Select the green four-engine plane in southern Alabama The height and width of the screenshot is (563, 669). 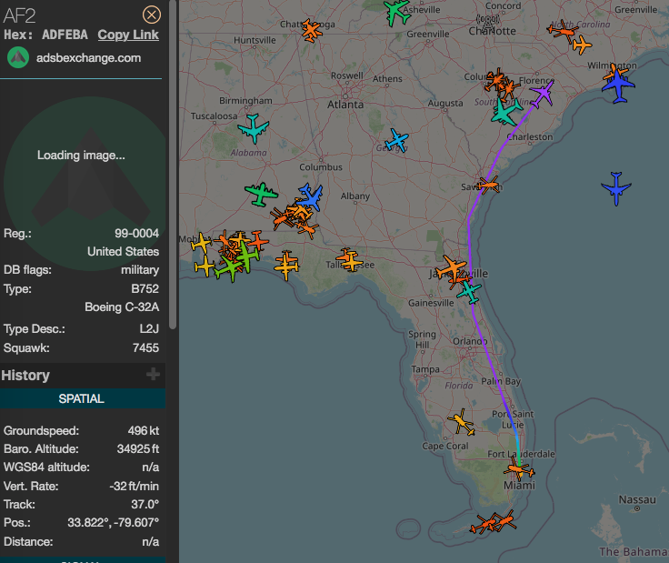pyautogui.click(x=261, y=195)
